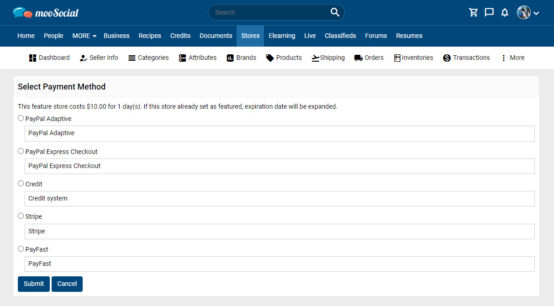The image size is (554, 306).
Task: Open the messages chat icon
Action: (489, 12)
